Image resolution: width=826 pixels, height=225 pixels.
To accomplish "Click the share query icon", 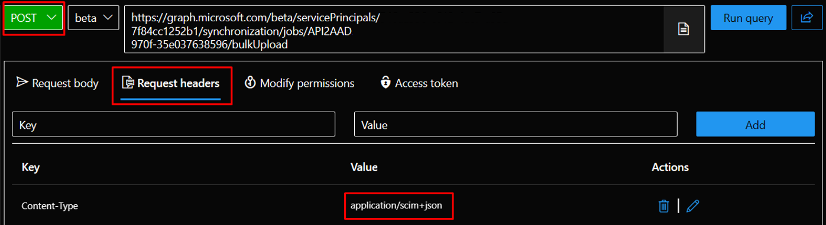I will [x=806, y=18].
